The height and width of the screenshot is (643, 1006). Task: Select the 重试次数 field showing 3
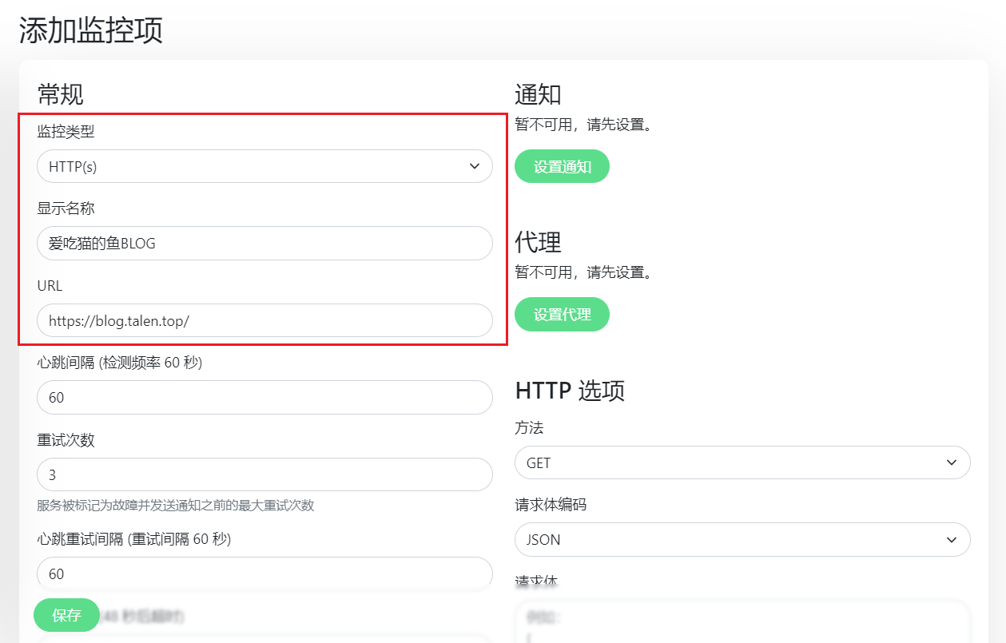[264, 474]
